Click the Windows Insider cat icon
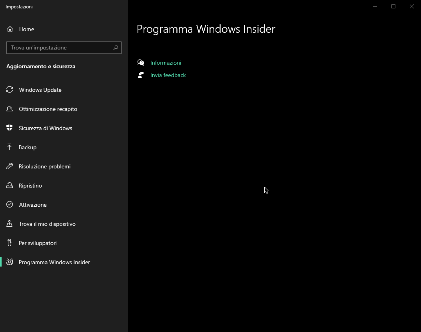 pyautogui.click(x=10, y=262)
